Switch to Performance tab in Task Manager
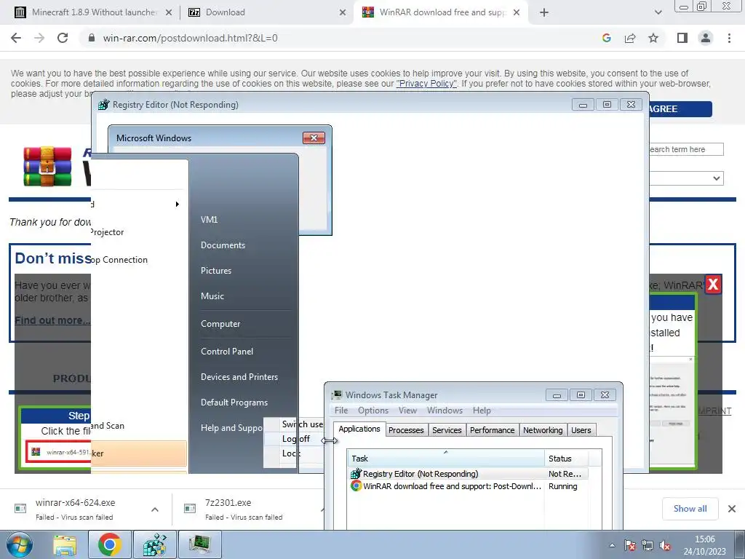Viewport: 745px width, 559px height. pos(493,430)
